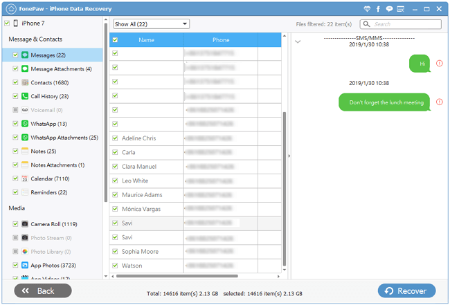Click the Notes (25) icon
The width and height of the screenshot is (450, 305).
coord(25,151)
